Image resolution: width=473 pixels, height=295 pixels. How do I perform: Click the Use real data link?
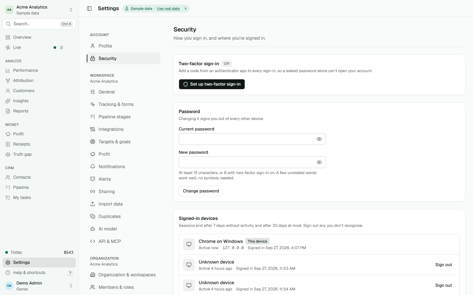(x=168, y=9)
